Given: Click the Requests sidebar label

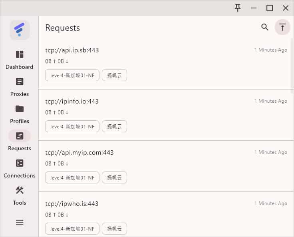Looking at the screenshot, I should (20, 148).
